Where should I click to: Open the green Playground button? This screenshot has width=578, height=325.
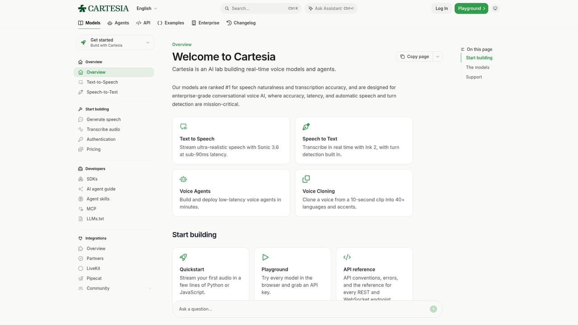click(x=471, y=9)
